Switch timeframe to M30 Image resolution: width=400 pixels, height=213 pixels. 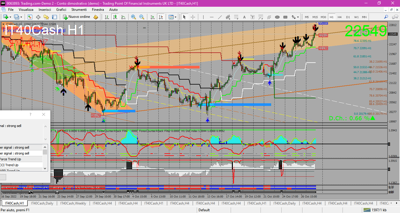[x=323, y=17]
